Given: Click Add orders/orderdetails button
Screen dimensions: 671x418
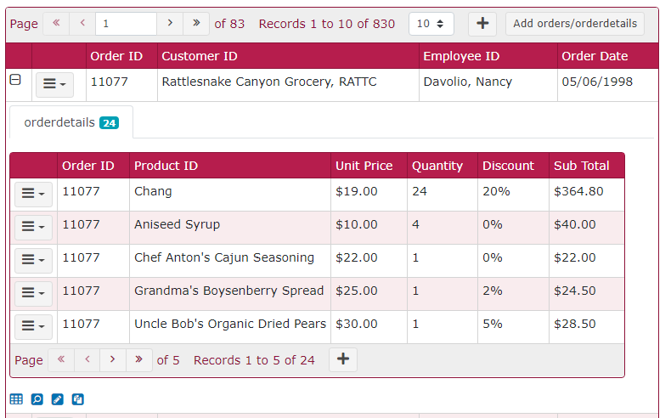Looking at the screenshot, I should pos(574,24).
